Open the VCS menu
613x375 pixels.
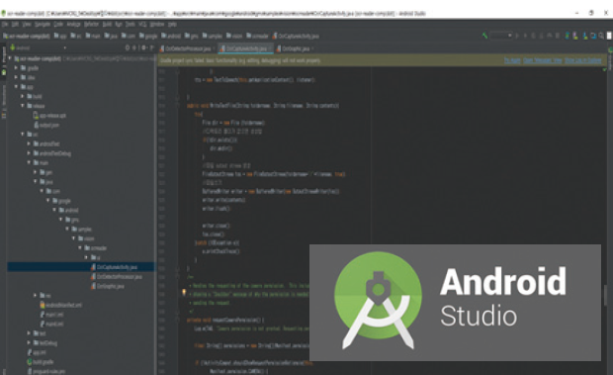pyautogui.click(x=142, y=25)
